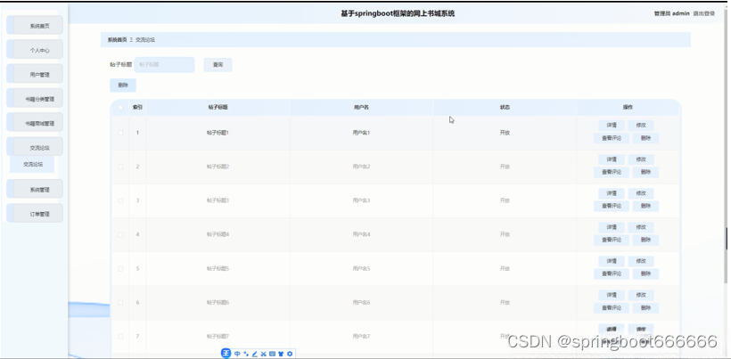Click 修改 for 帖子标题2
Screen dimensions: 731x359
pyautogui.click(x=641, y=159)
